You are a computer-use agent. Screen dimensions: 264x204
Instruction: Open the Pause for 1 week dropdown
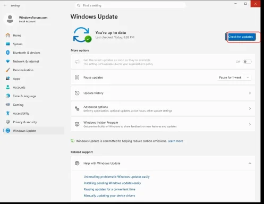[234, 78]
